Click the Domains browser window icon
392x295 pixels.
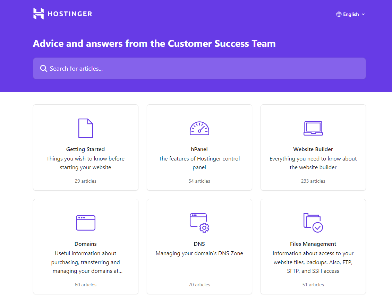pyautogui.click(x=86, y=223)
